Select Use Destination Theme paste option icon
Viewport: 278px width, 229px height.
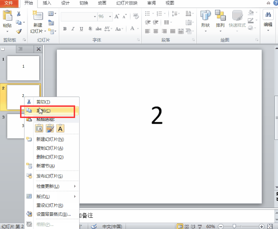(x=39, y=128)
